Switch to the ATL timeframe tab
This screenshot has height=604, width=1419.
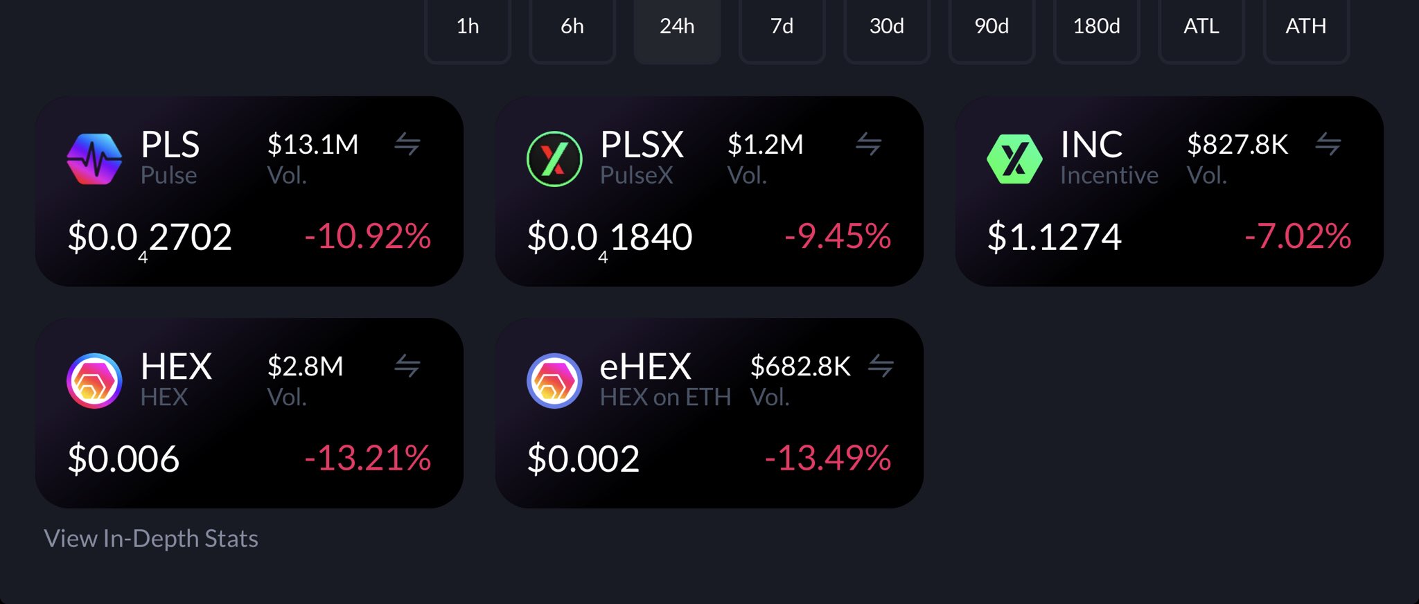tap(1201, 27)
